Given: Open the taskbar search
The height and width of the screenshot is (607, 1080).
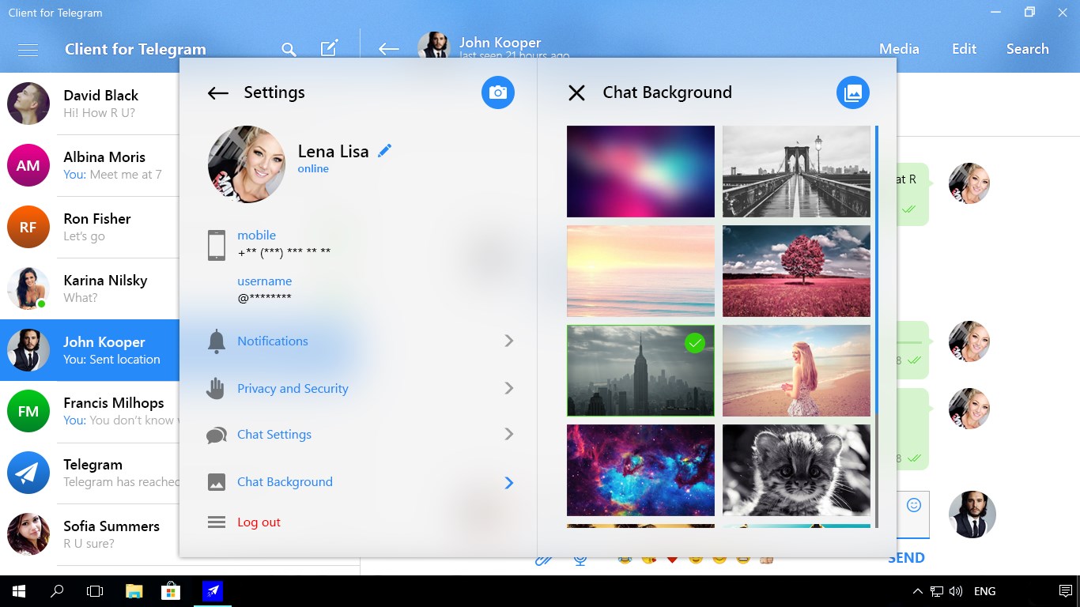Looking at the screenshot, I should [57, 591].
